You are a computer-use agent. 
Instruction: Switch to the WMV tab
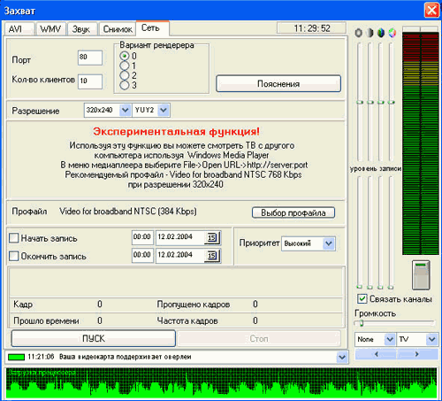50,29
